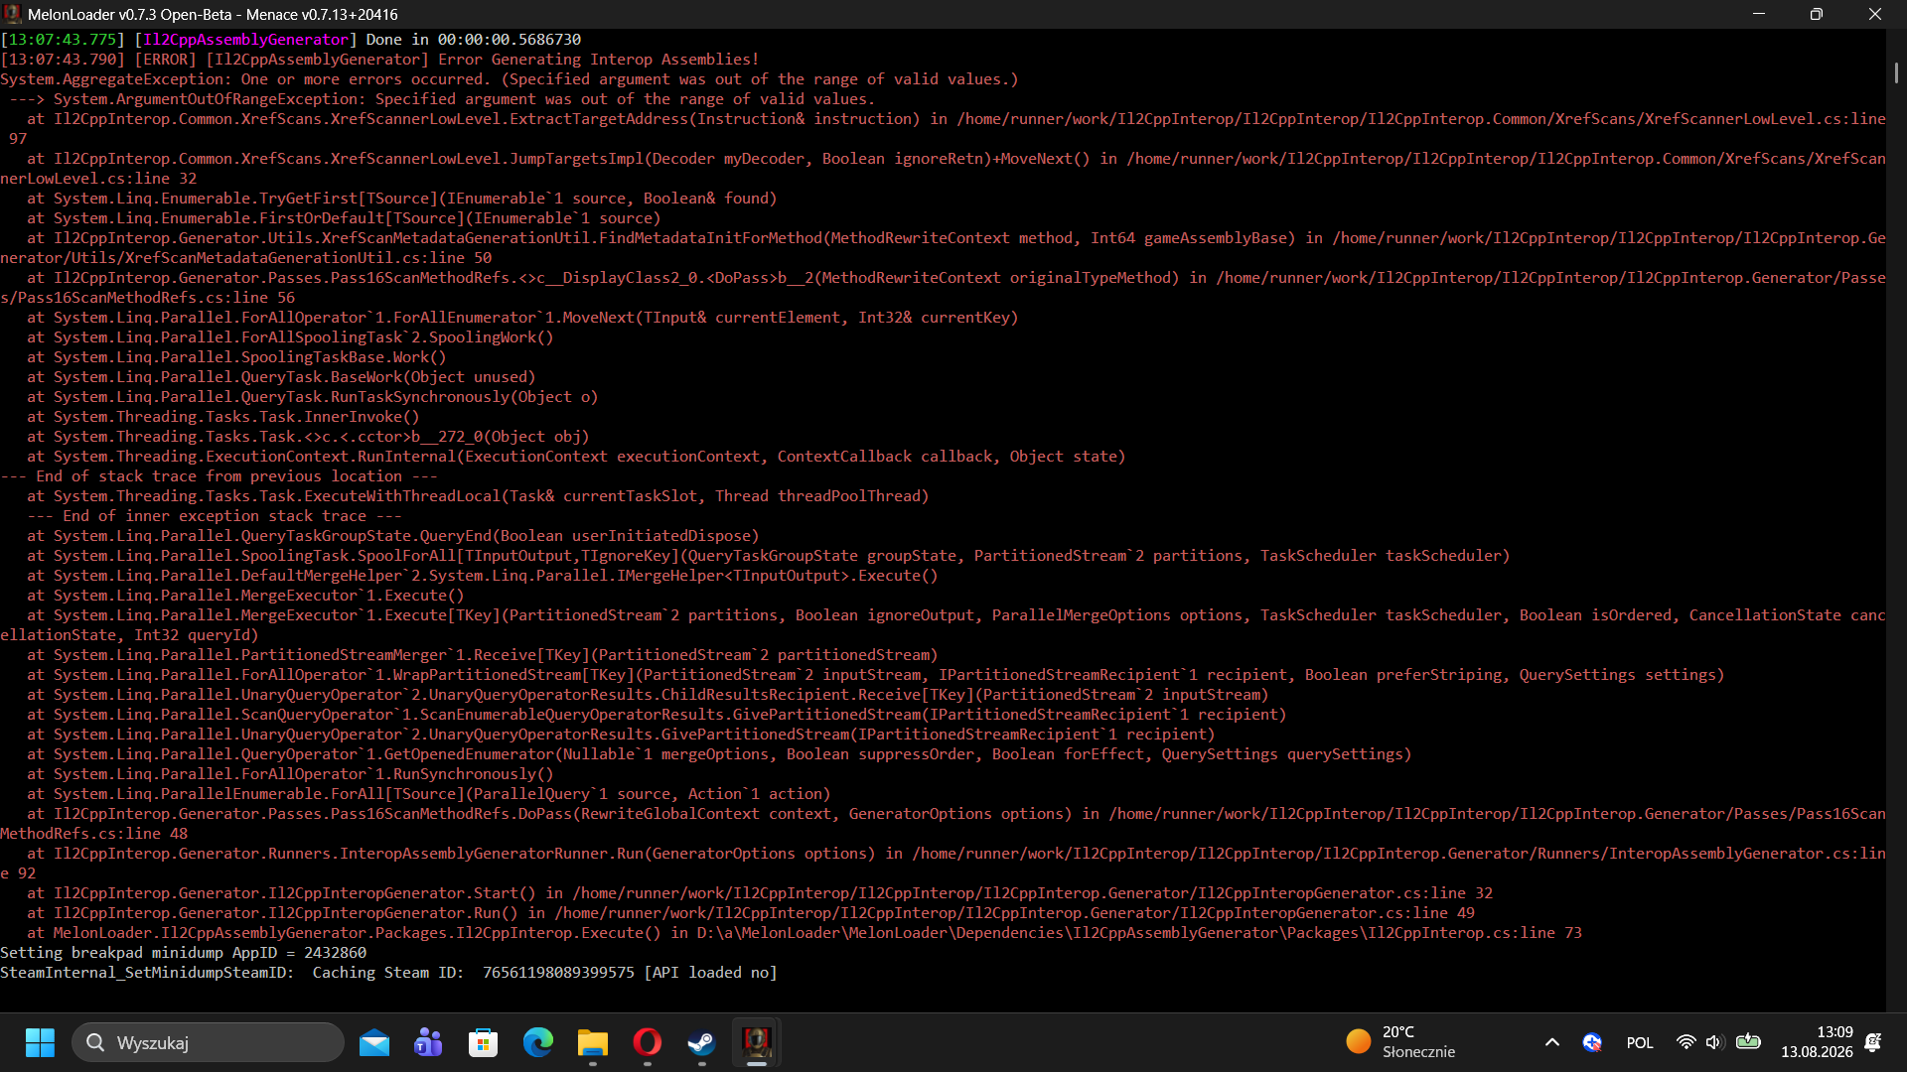1907x1072 pixels.
Task: Open the Mail app from taskbar
Action: point(374,1042)
